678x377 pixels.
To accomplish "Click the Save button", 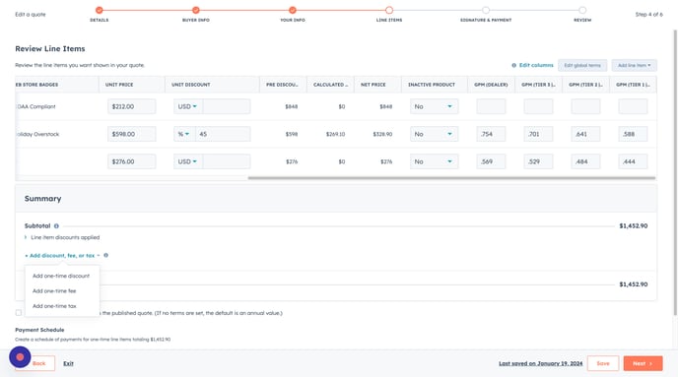I will [603, 363].
